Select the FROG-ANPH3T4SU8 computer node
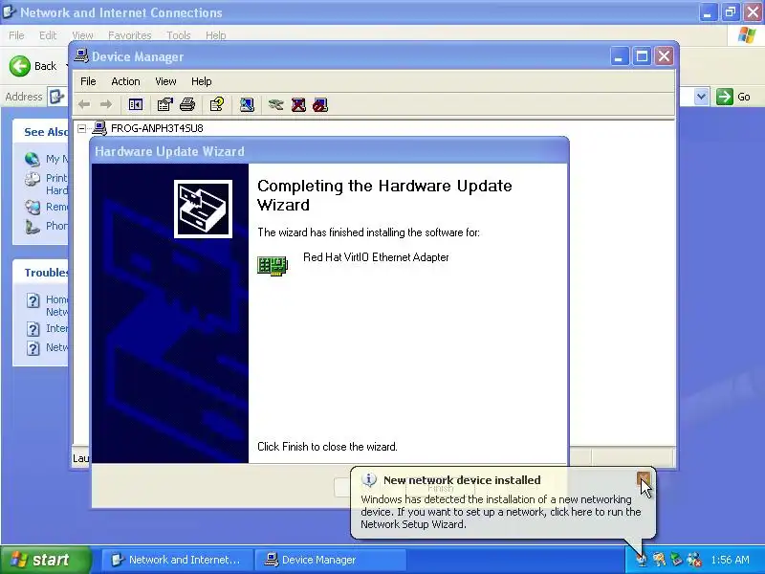 (157, 128)
